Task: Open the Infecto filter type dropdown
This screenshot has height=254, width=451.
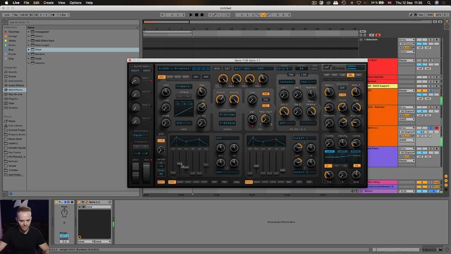Action: [287, 82]
